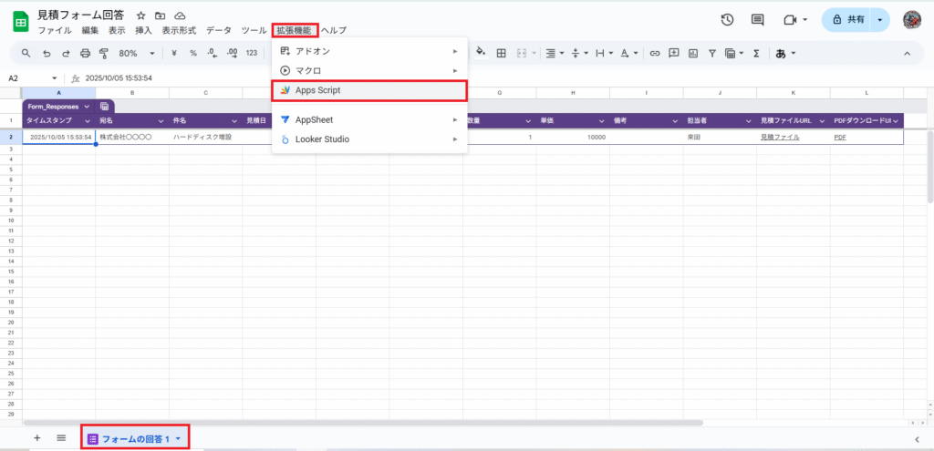Click the functions sigma icon
The height and width of the screenshot is (451, 934).
click(x=756, y=54)
